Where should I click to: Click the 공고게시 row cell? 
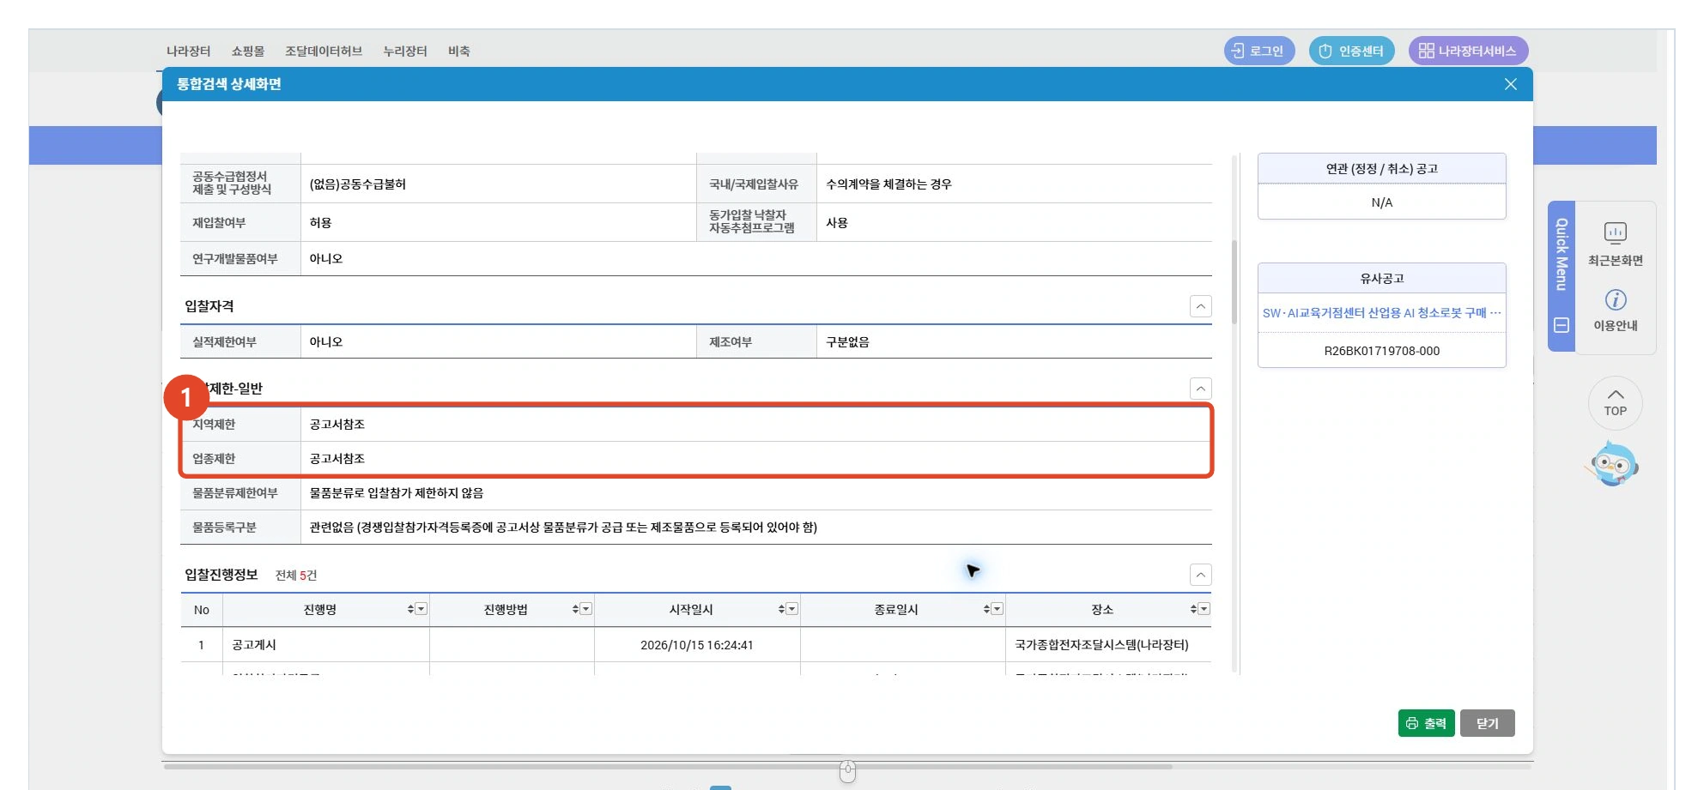pos(326,645)
